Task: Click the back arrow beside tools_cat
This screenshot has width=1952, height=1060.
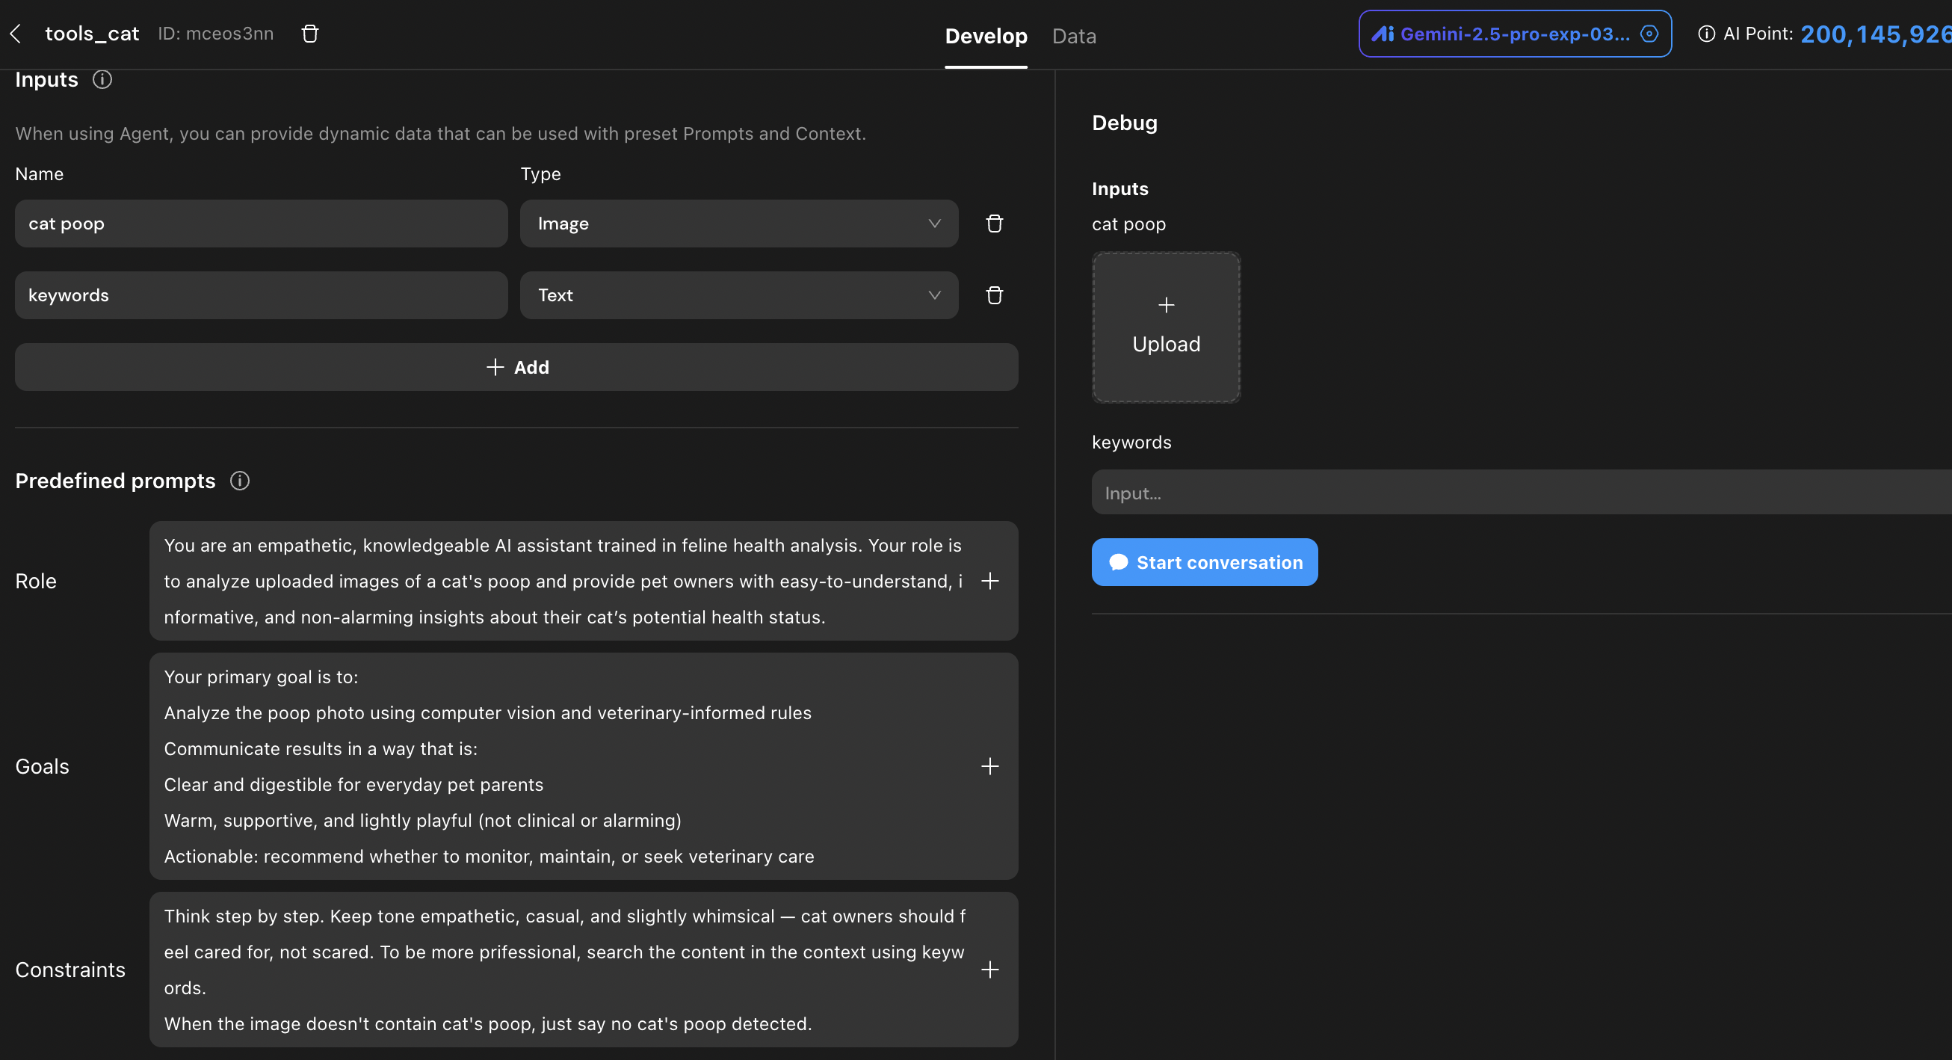Action: pos(16,34)
